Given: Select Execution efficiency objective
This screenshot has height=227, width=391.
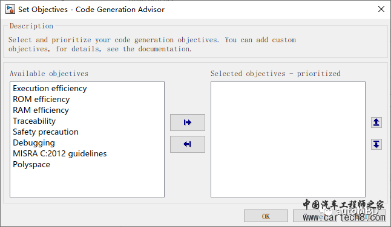Looking at the screenshot, I should coord(50,88).
